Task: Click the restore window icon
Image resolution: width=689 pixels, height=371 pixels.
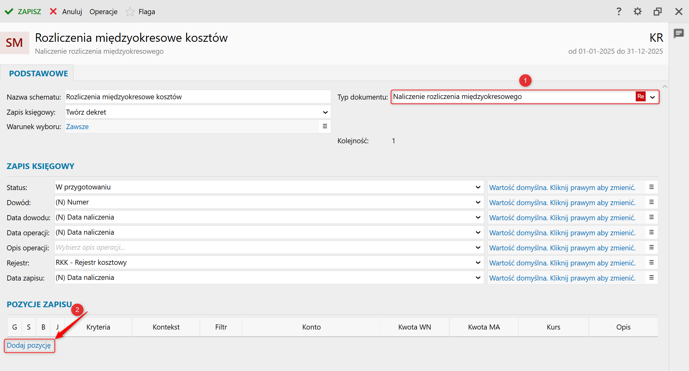Action: click(x=658, y=12)
